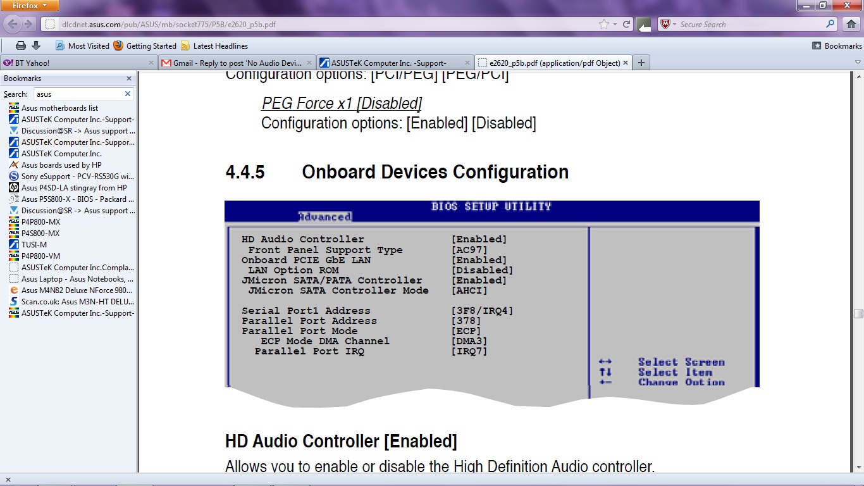Open a new tab with plus button
Screen dimensions: 864x486
pyautogui.click(x=641, y=63)
